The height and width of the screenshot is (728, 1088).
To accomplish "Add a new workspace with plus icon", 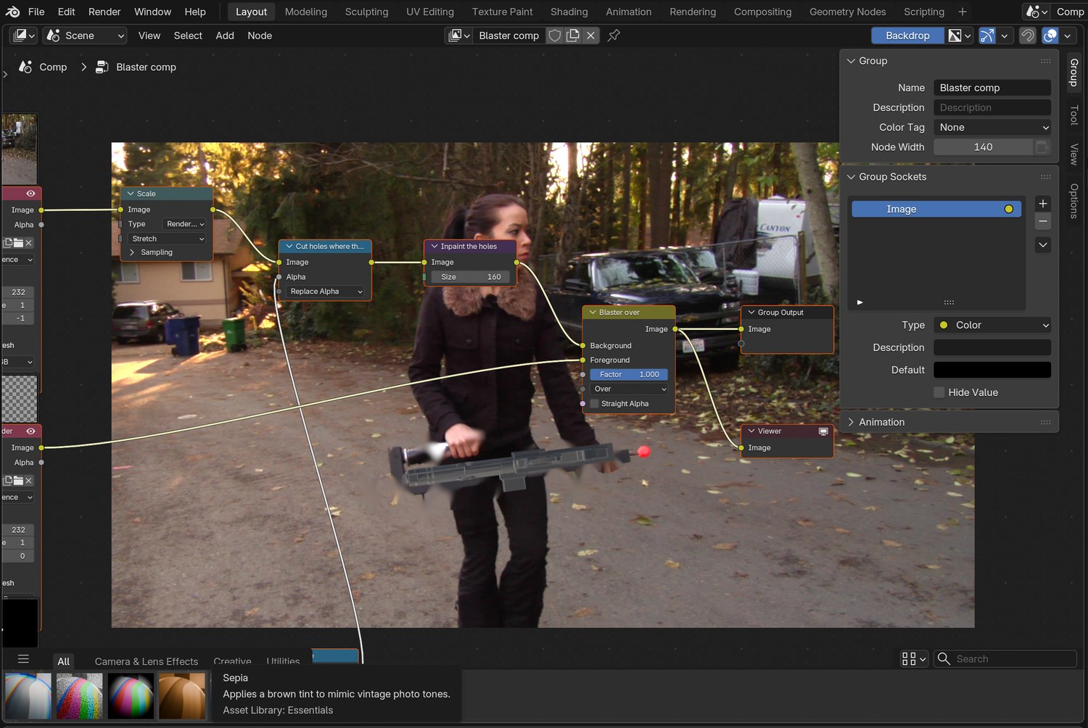I will pos(963,12).
